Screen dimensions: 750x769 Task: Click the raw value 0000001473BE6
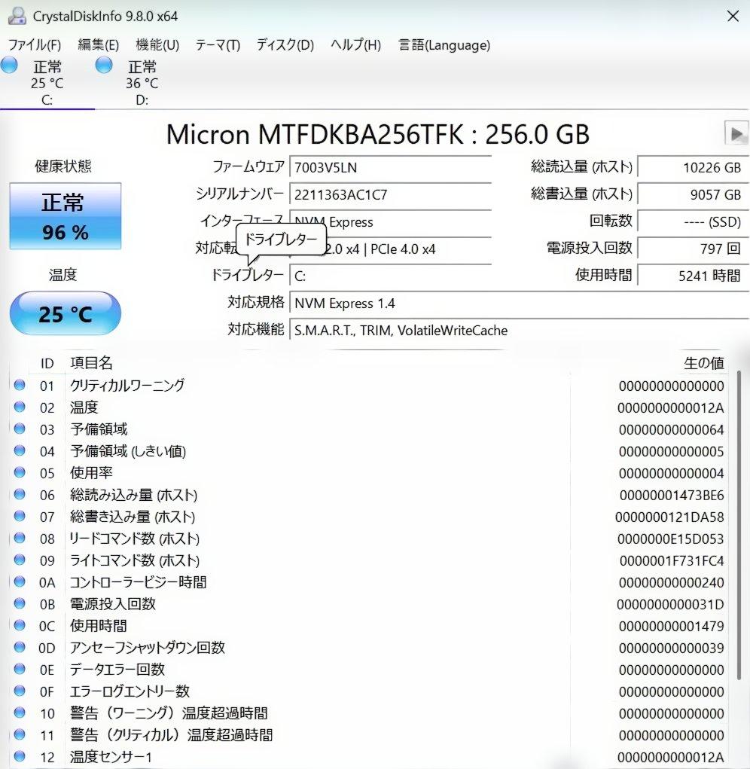(x=672, y=496)
